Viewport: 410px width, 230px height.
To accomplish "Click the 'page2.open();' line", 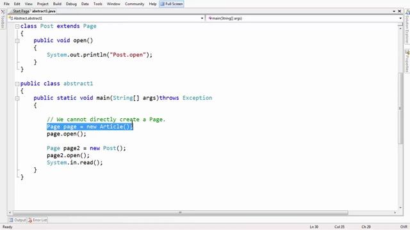I will coord(68,155).
